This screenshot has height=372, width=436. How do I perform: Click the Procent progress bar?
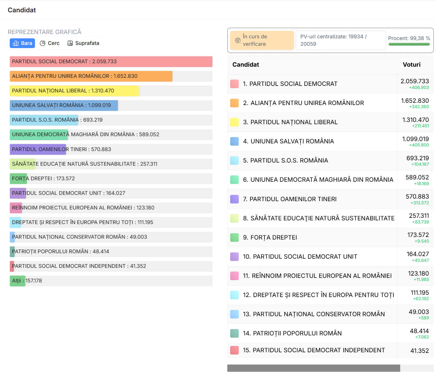409,44
